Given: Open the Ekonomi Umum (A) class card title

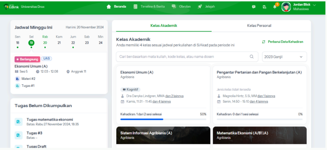Looking at the screenshot, I should (137, 72).
